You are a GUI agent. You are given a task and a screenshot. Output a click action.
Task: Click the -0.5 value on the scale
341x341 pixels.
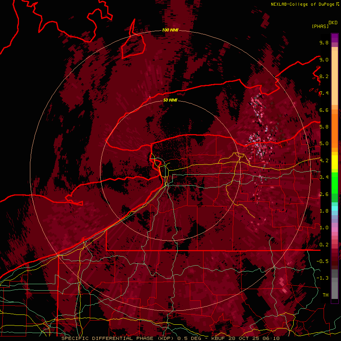tap(322, 261)
